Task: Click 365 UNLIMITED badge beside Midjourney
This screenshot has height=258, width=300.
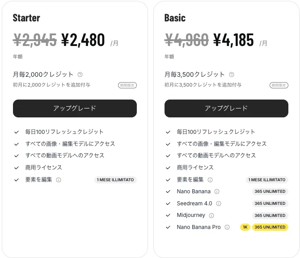Action: pos(270,215)
